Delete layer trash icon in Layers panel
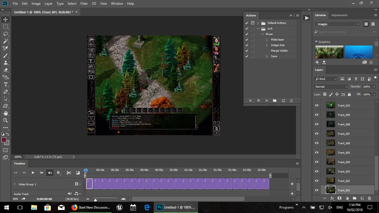This screenshot has width=379, height=213. [369, 198]
